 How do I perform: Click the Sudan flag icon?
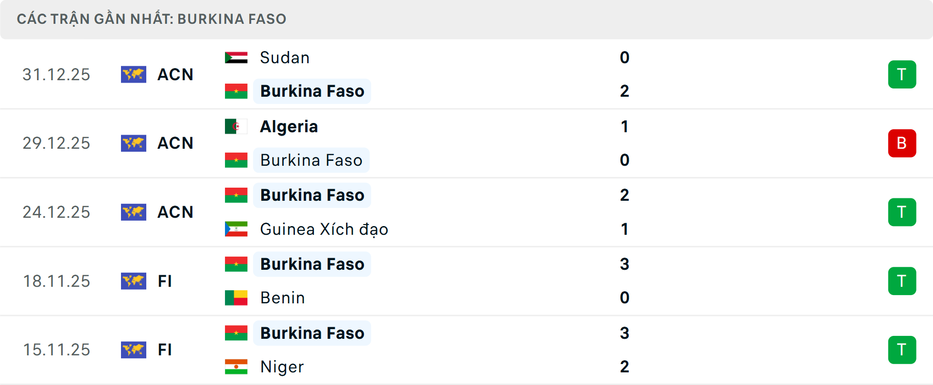pyautogui.click(x=236, y=56)
